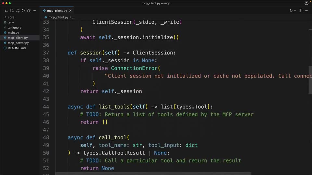Screen dimensions: 312x175
Task: Click line number 37 in gutter
Action: coord(46,53)
